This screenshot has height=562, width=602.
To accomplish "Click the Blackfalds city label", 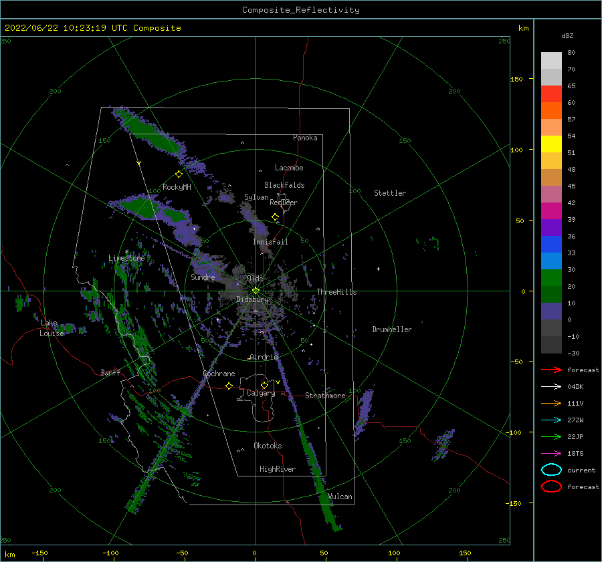I will pos(284,185).
